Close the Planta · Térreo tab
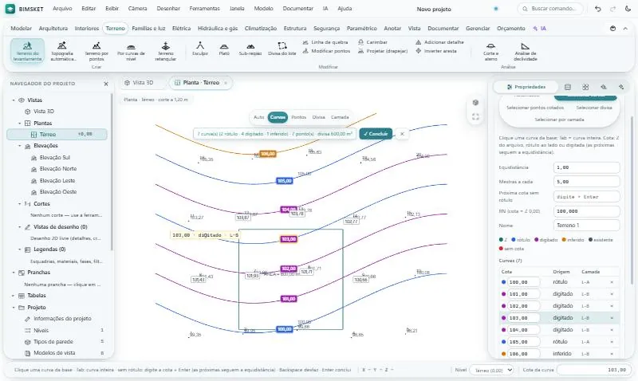The width and height of the screenshot is (638, 381). (226, 83)
